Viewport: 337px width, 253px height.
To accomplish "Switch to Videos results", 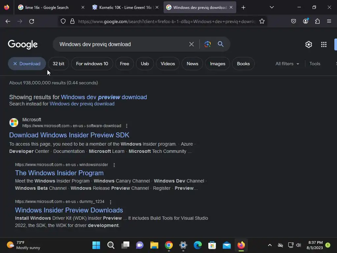I will coord(168,64).
